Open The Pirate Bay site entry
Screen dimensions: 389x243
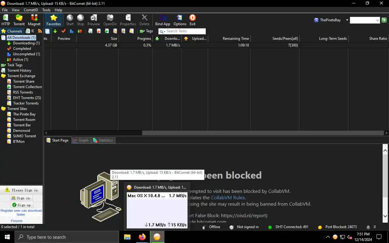click(x=24, y=114)
